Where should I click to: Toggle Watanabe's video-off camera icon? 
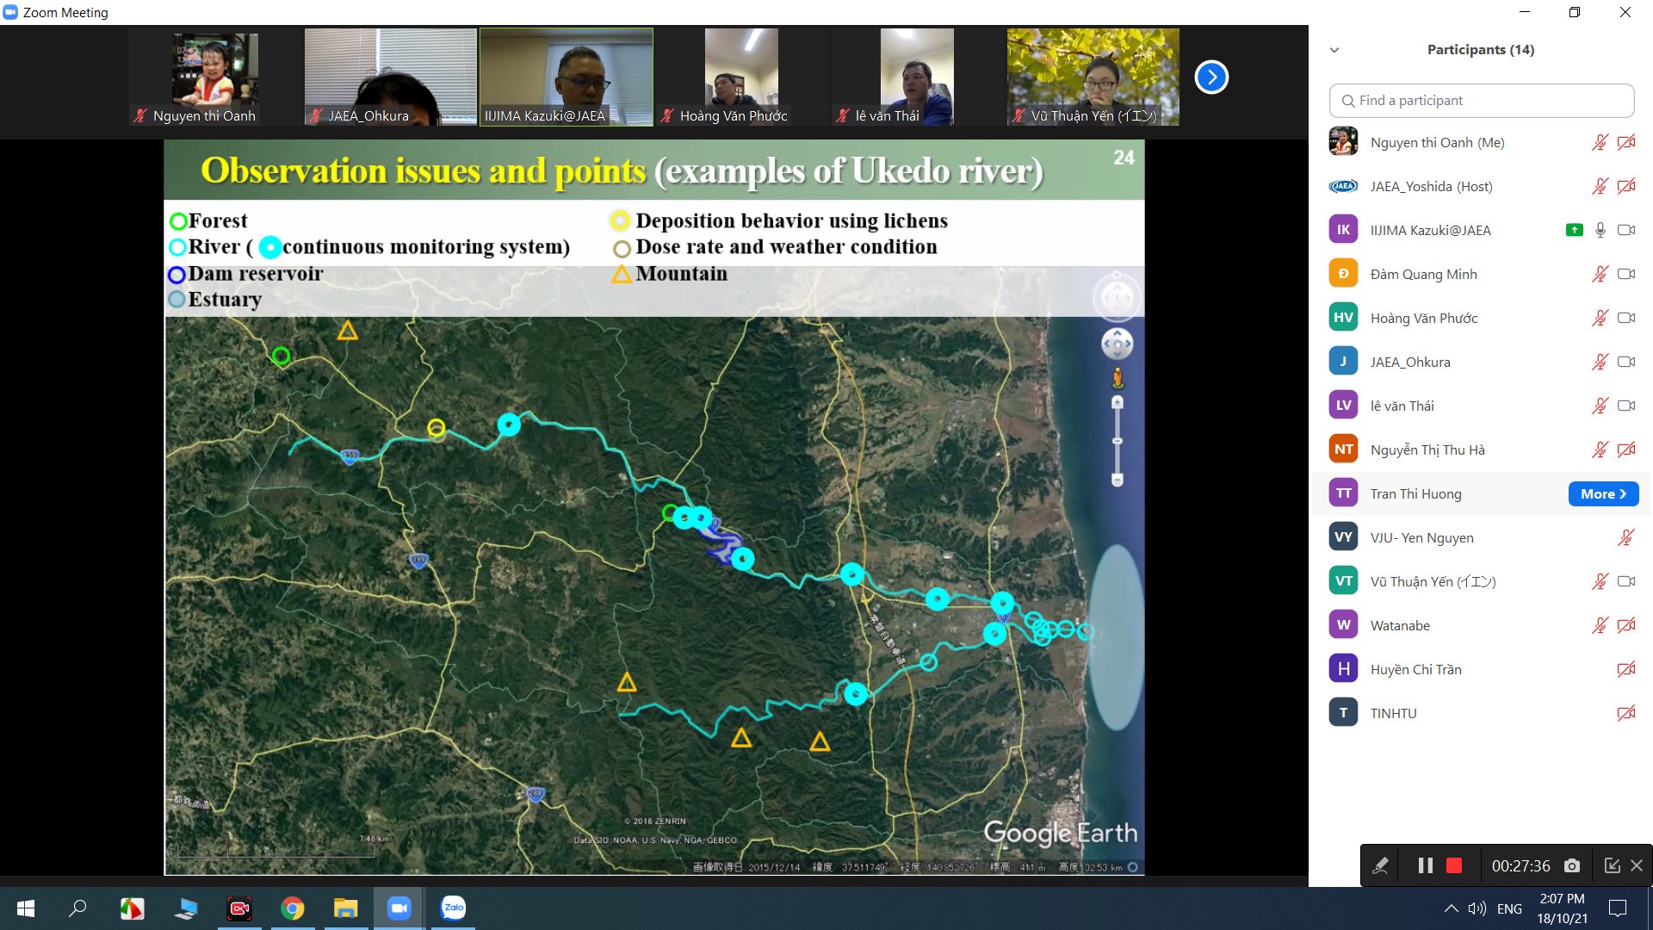tap(1625, 625)
